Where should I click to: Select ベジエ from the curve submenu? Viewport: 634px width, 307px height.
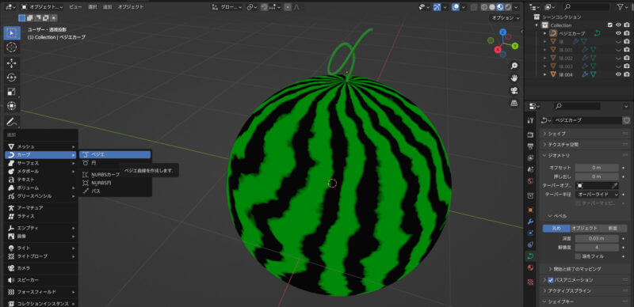tap(115, 154)
